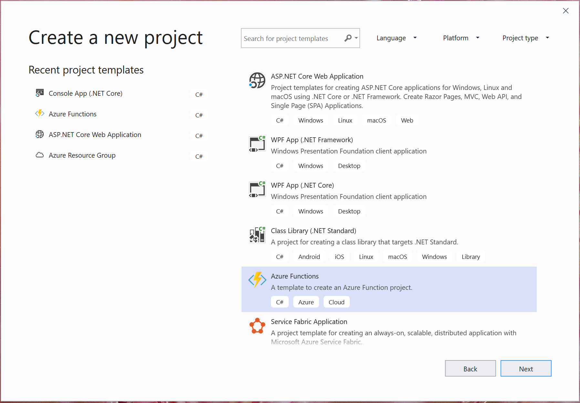580x403 pixels.
Task: Click the ASP.NET Core globe icon in recent templates
Action: (39, 134)
